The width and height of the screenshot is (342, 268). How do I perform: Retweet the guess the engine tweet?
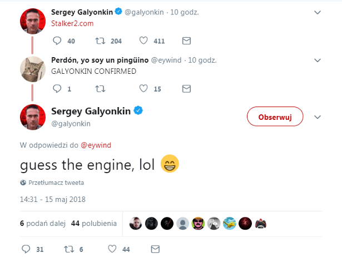click(69, 249)
